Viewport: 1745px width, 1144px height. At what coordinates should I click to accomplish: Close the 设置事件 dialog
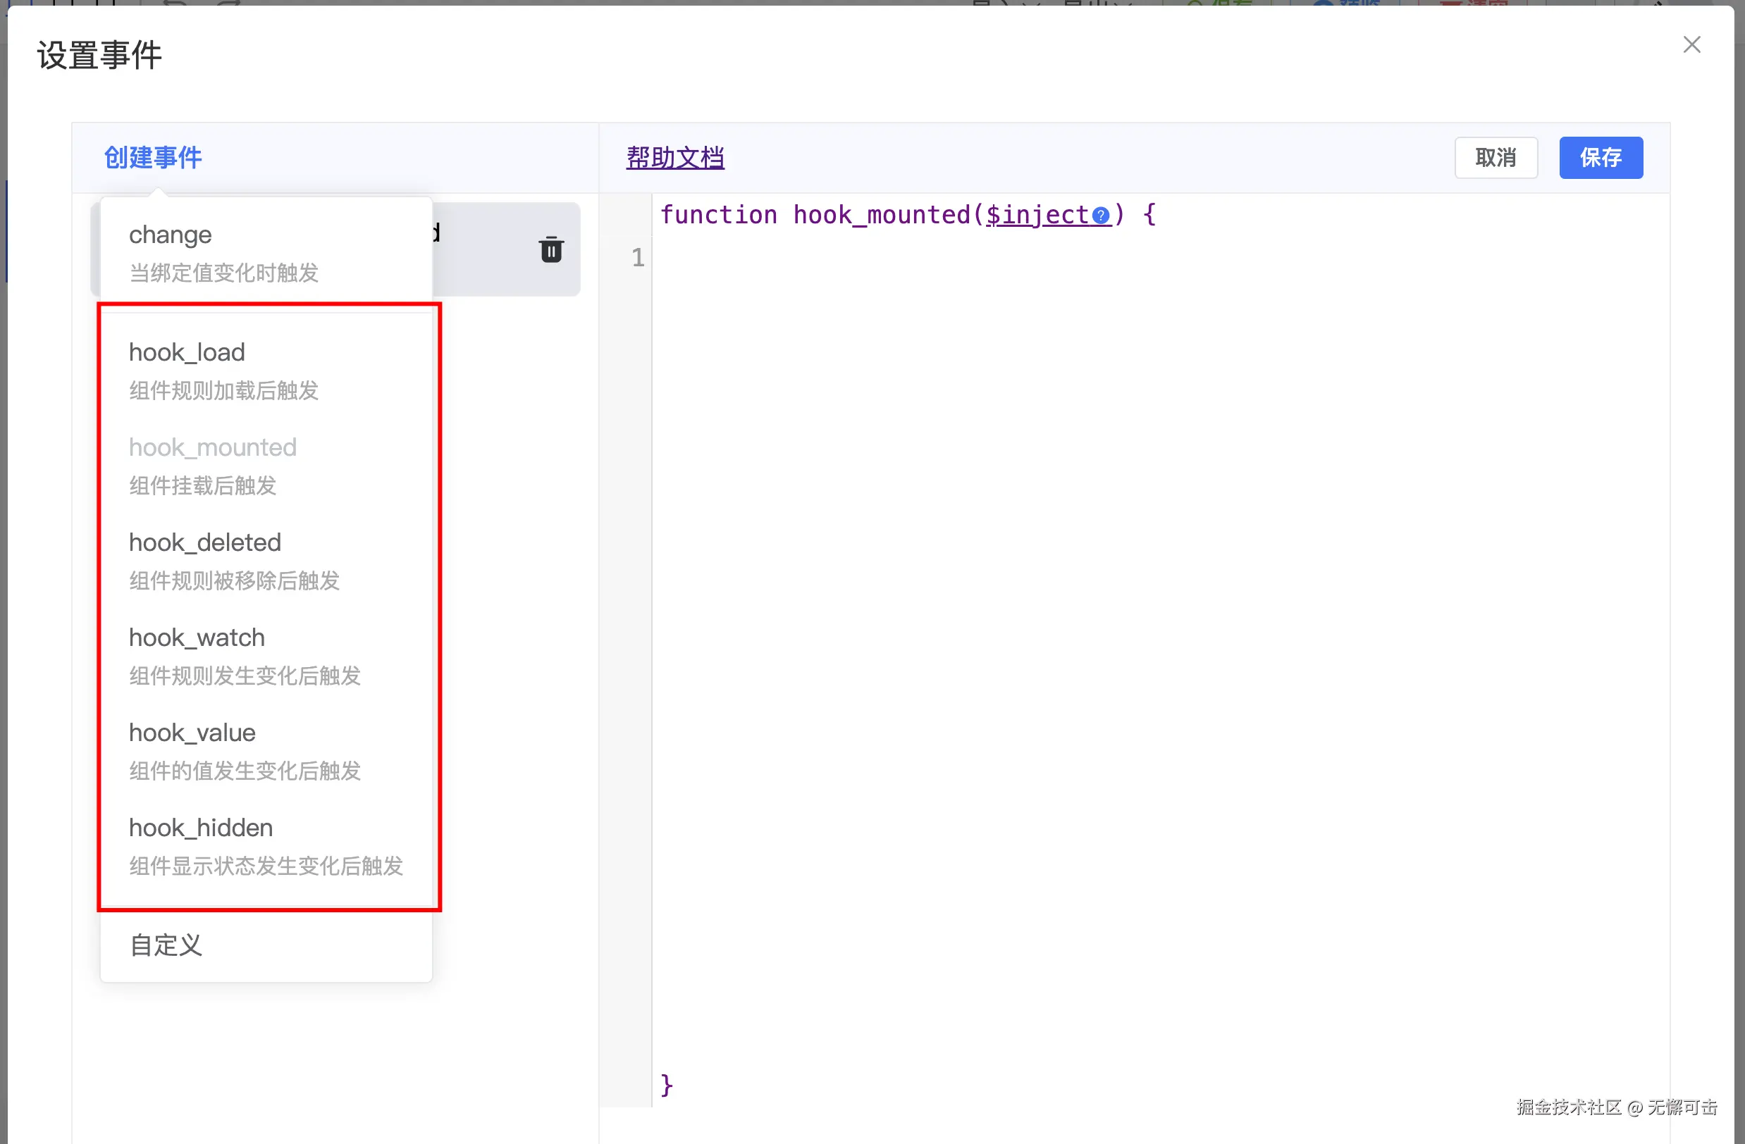pyautogui.click(x=1691, y=44)
